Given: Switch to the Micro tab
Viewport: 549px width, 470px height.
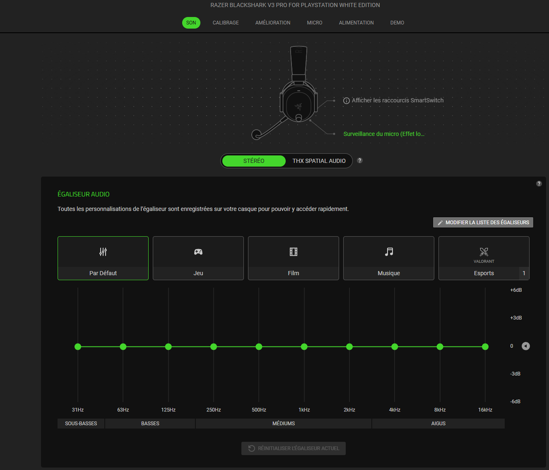Looking at the screenshot, I should point(315,23).
